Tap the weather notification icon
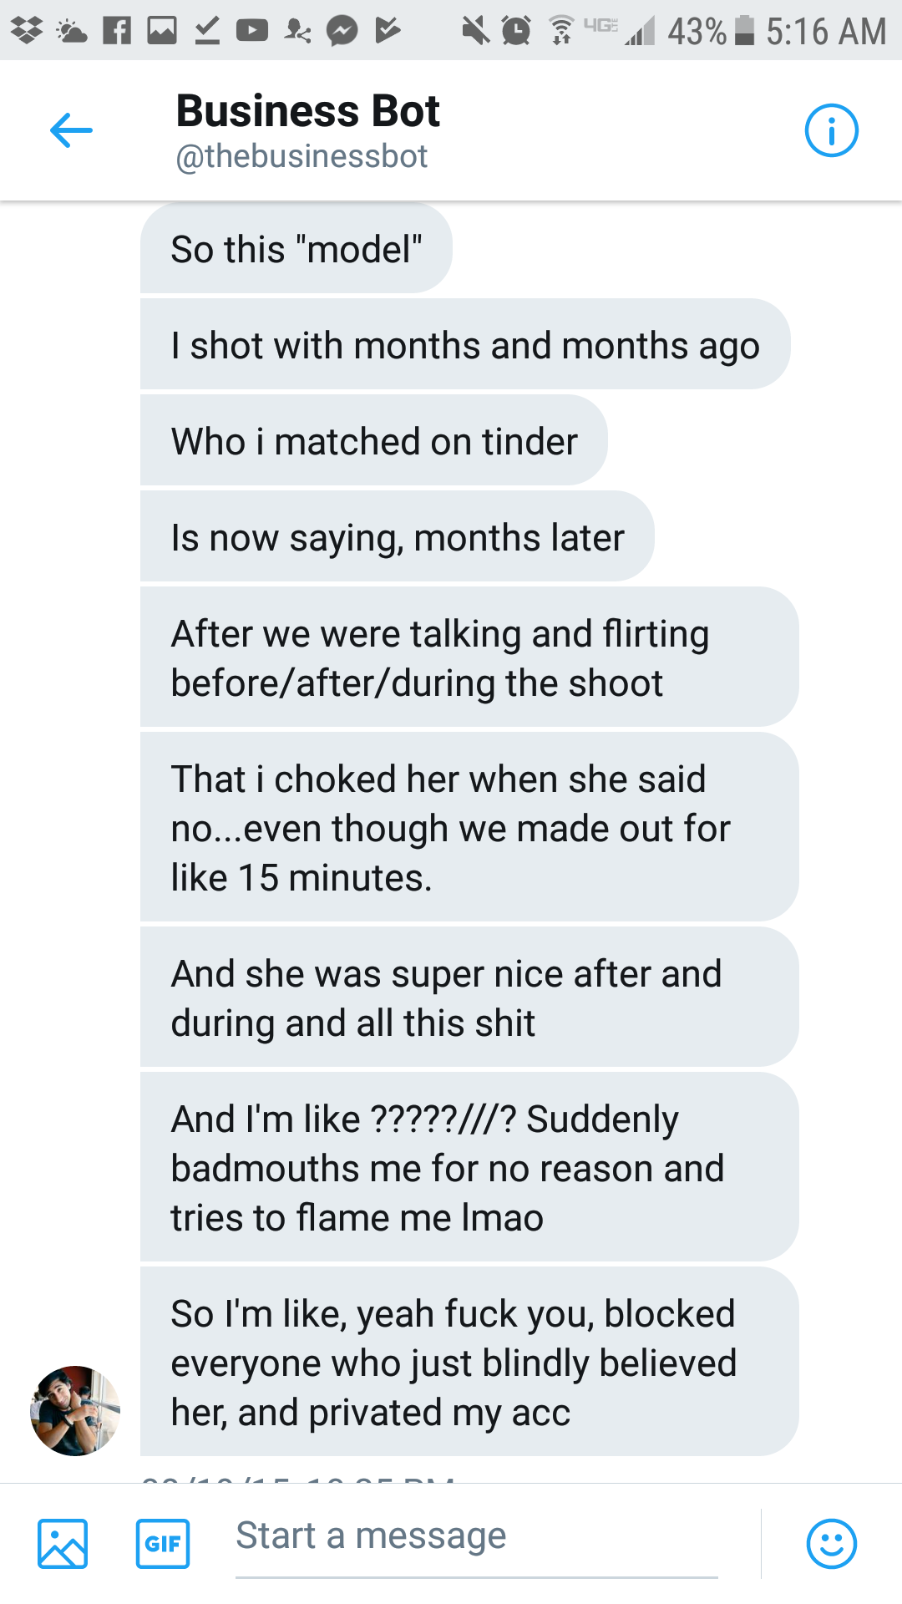The height and width of the screenshot is (1604, 902). tap(71, 31)
